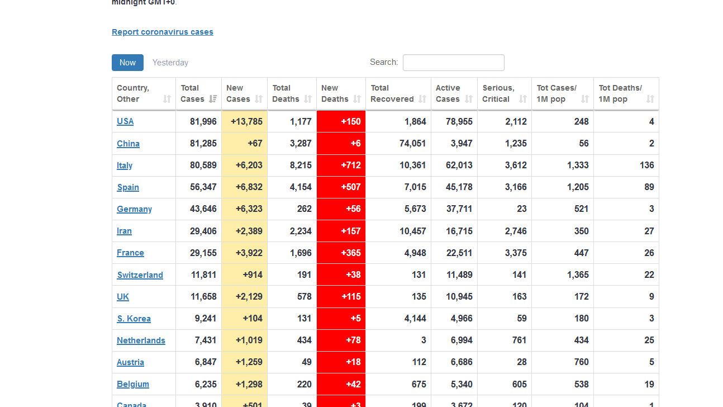Viewport: 723px width, 407px height.
Task: Open the Iran country page
Action: pos(124,231)
